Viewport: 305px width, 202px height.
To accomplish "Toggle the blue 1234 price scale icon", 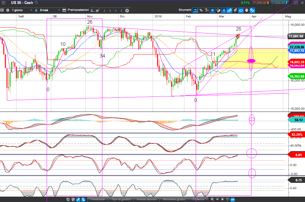I will 233,199.
